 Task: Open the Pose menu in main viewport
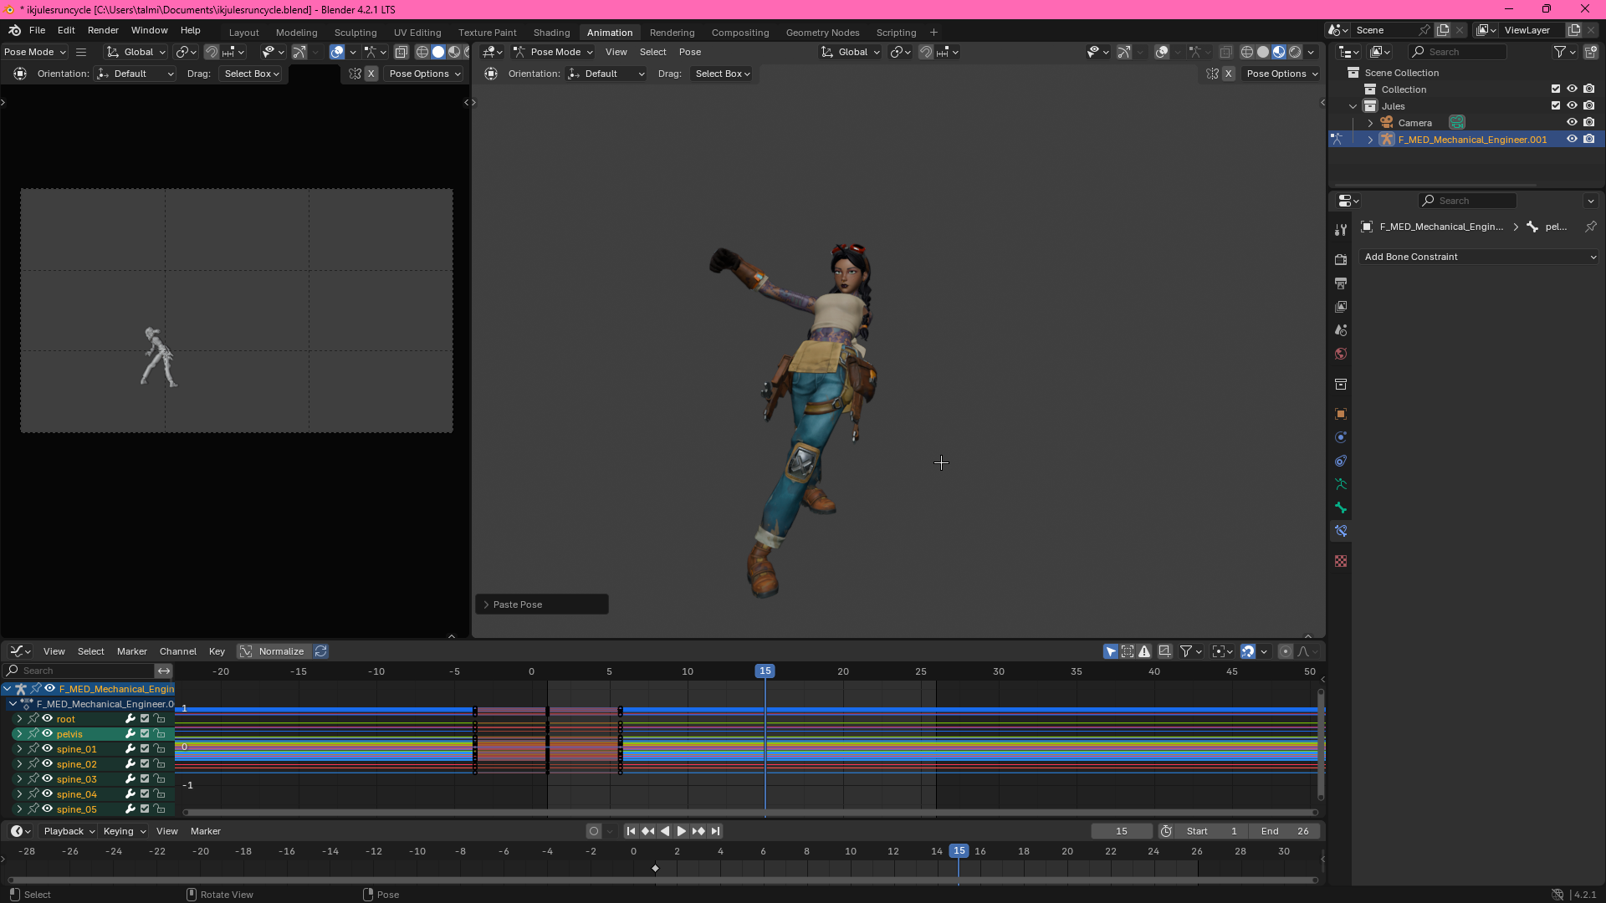point(689,52)
